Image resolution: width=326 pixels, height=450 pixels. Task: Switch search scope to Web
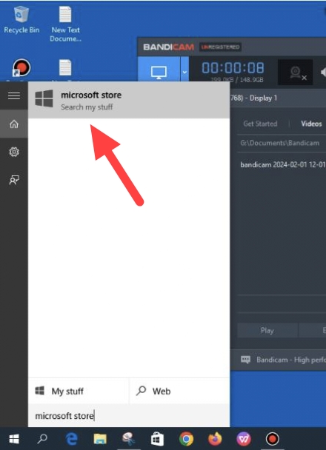click(179, 392)
